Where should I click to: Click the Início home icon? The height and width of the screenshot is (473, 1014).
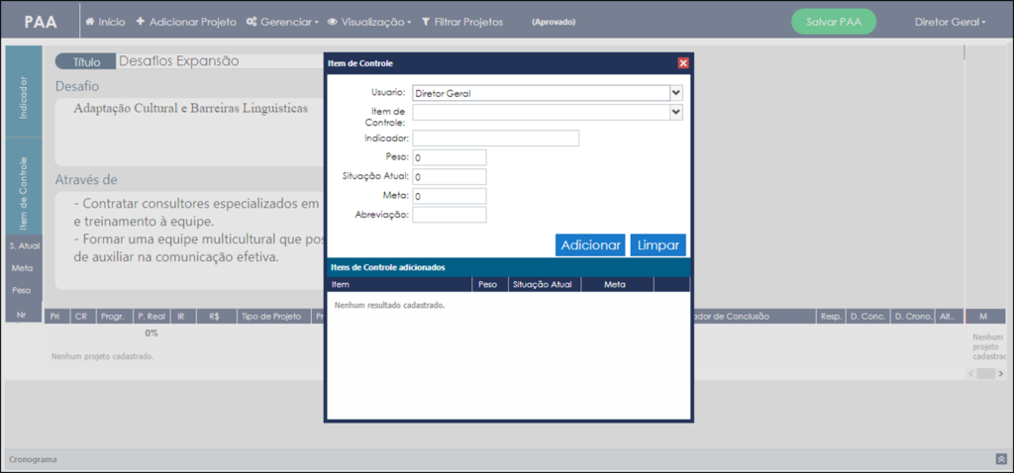(x=90, y=22)
